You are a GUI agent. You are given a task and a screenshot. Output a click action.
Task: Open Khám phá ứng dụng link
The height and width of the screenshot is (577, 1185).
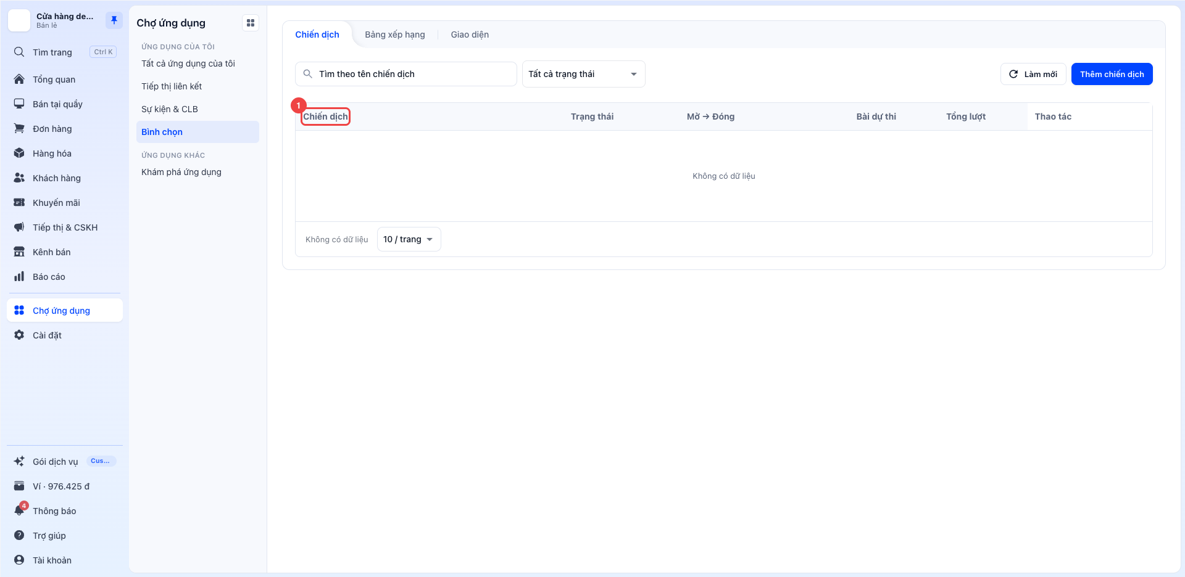point(197,172)
